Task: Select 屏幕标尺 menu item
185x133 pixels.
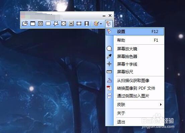Action: click(135, 72)
